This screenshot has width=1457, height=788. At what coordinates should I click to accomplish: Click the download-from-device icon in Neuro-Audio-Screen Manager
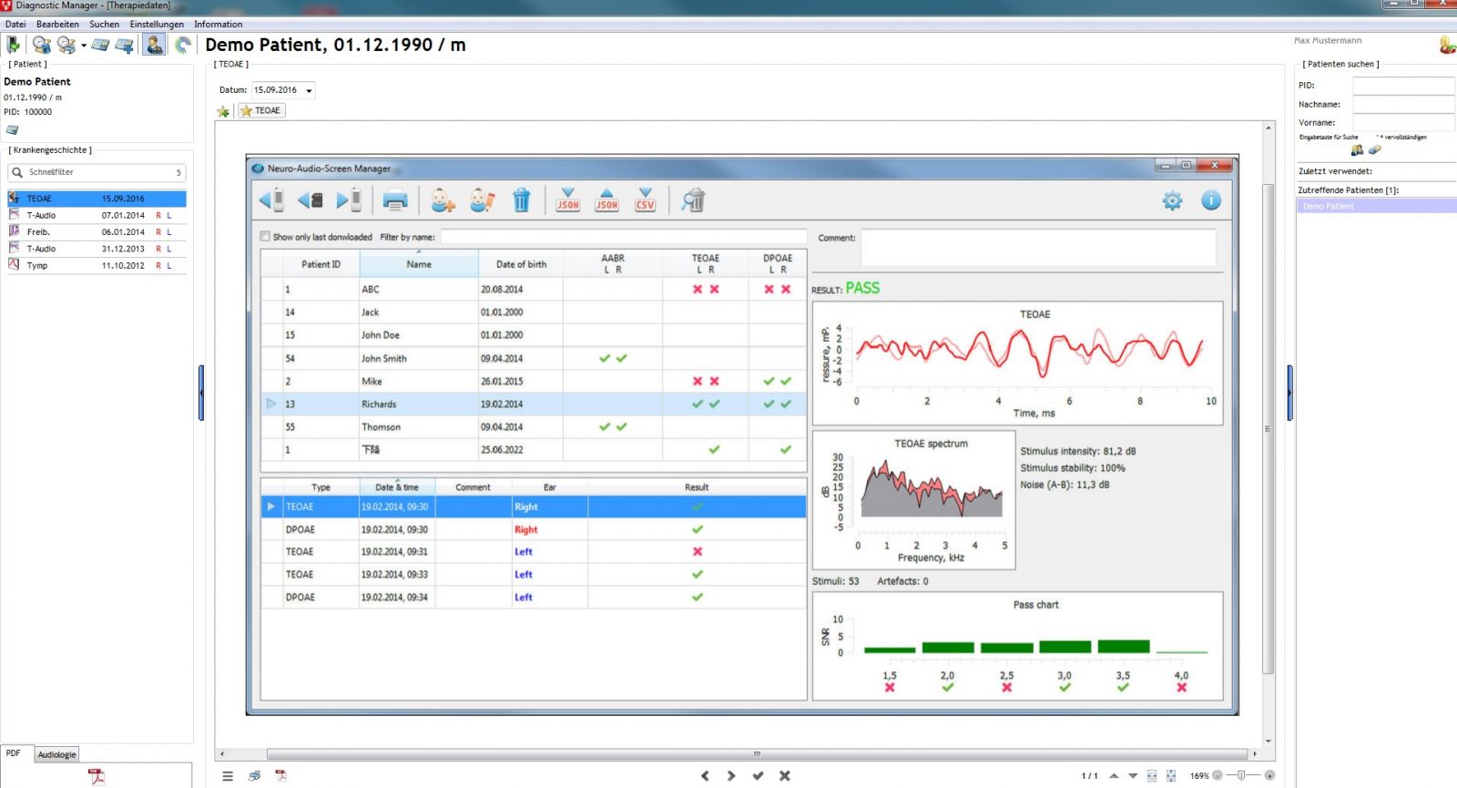point(271,200)
